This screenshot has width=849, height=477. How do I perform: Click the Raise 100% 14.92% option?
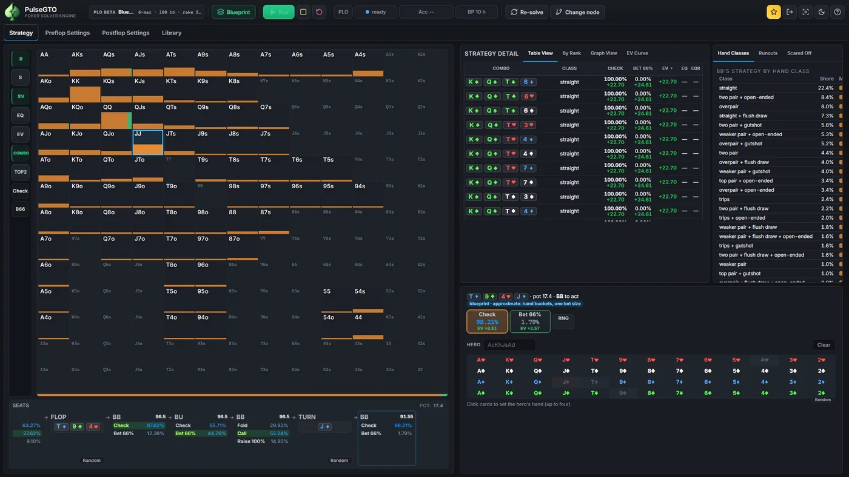(262, 441)
